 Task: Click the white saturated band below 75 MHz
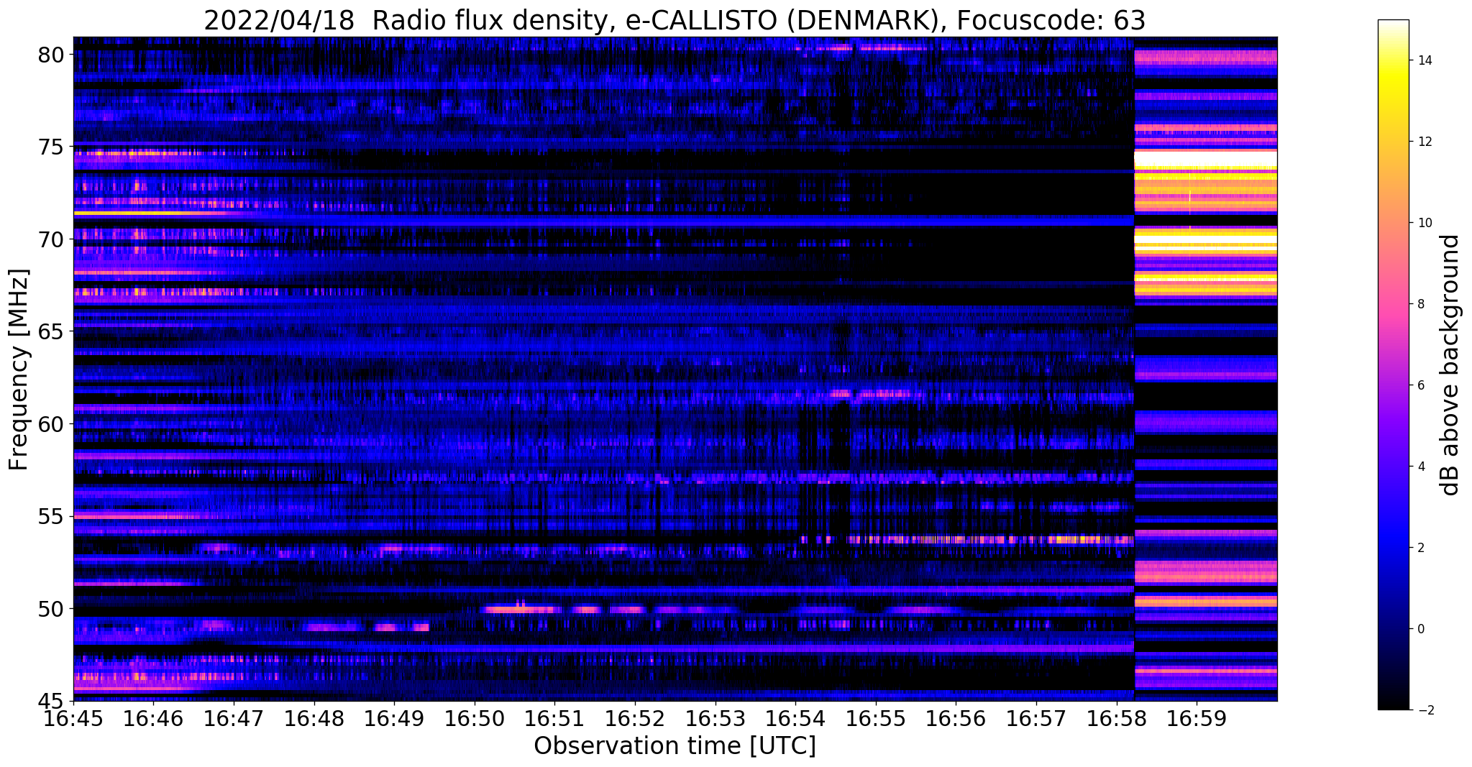1205,159
